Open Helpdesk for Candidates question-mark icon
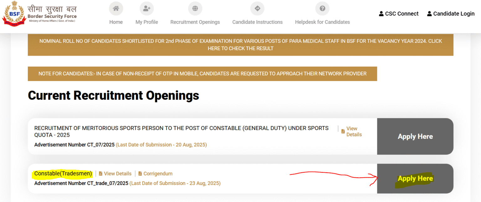This screenshot has height=202, width=481. point(322,8)
